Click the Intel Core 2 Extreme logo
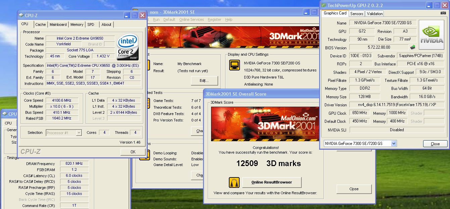 (128, 47)
